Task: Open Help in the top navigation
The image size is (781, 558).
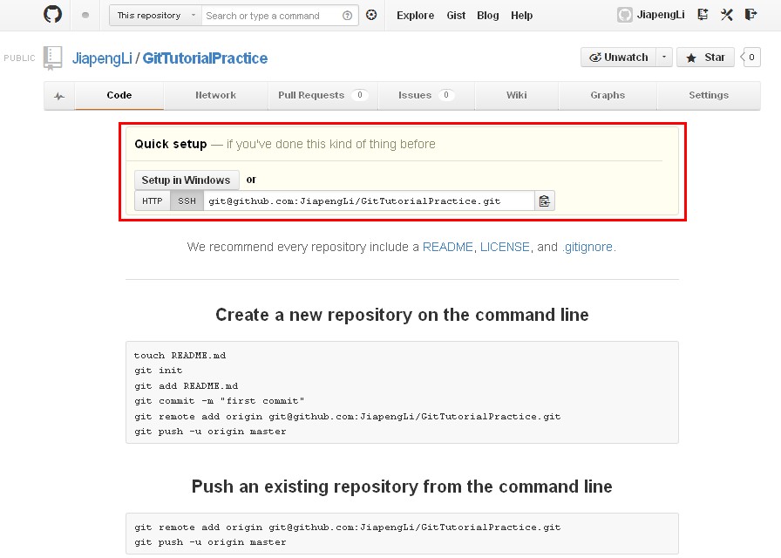Action: point(521,16)
